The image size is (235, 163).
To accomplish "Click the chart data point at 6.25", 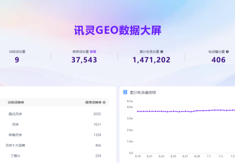I will point(174,111).
